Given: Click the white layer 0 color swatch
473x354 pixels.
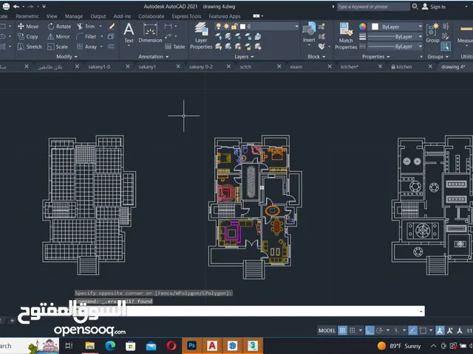Looking at the screenshot, I should (242, 27).
